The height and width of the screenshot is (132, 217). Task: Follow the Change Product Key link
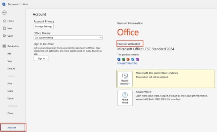pos(127,63)
